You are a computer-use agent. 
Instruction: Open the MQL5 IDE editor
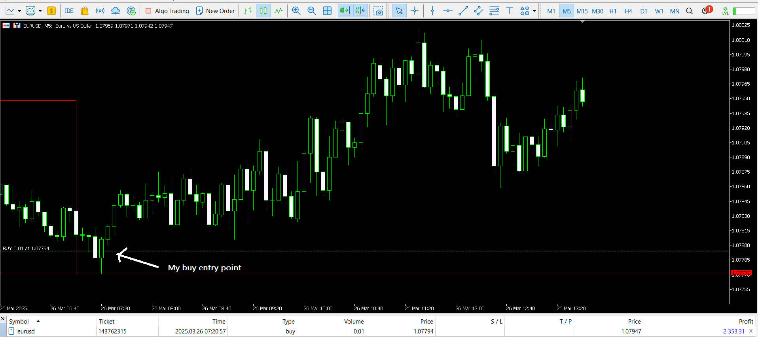pyautogui.click(x=69, y=11)
